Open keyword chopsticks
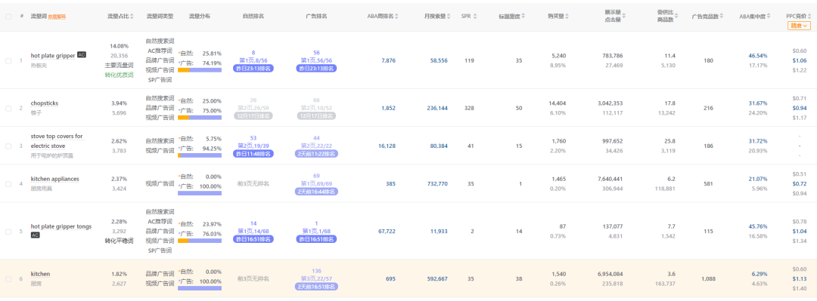817x301 pixels. pyautogui.click(x=45, y=103)
